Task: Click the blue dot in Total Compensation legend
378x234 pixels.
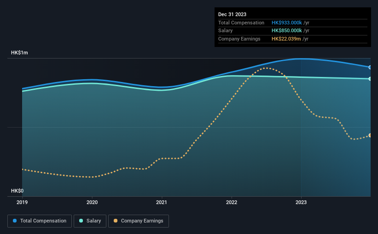Action: tap(15, 221)
